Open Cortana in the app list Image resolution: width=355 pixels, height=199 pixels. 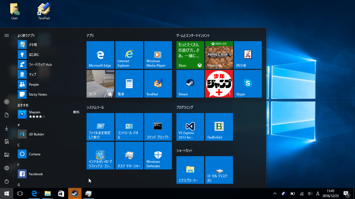pyautogui.click(x=49, y=154)
